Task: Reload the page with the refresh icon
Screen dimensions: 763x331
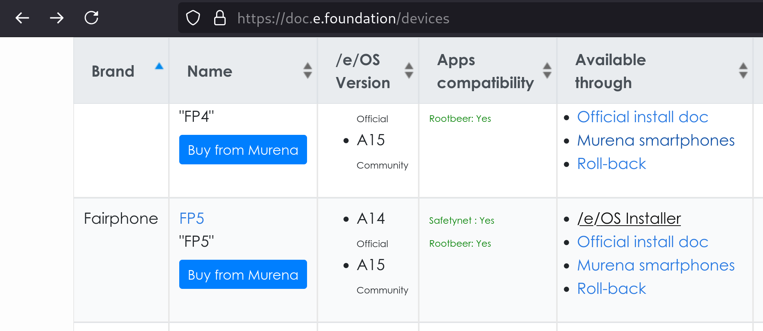Action: [91, 18]
